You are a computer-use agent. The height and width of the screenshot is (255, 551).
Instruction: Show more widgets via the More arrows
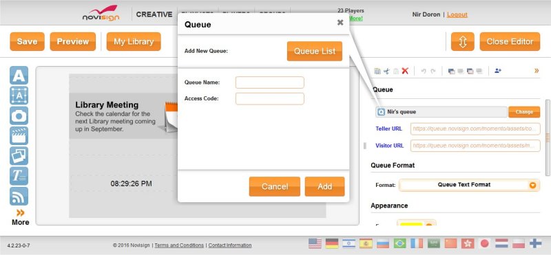[21, 217]
